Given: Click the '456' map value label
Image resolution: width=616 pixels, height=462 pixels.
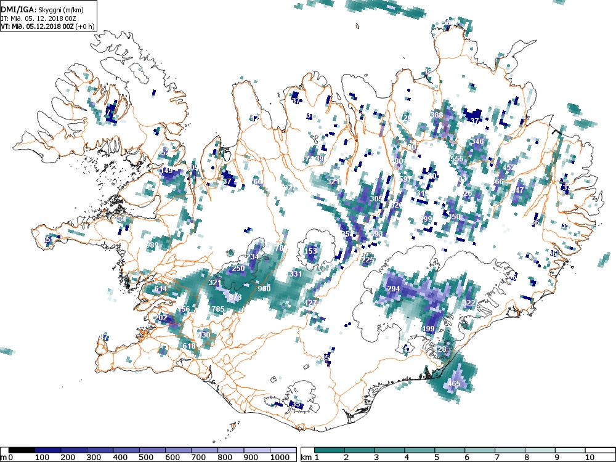Looking at the screenshot, I should click(x=184, y=309).
